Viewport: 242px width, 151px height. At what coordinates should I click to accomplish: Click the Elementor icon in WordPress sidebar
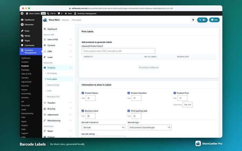tap(22, 24)
